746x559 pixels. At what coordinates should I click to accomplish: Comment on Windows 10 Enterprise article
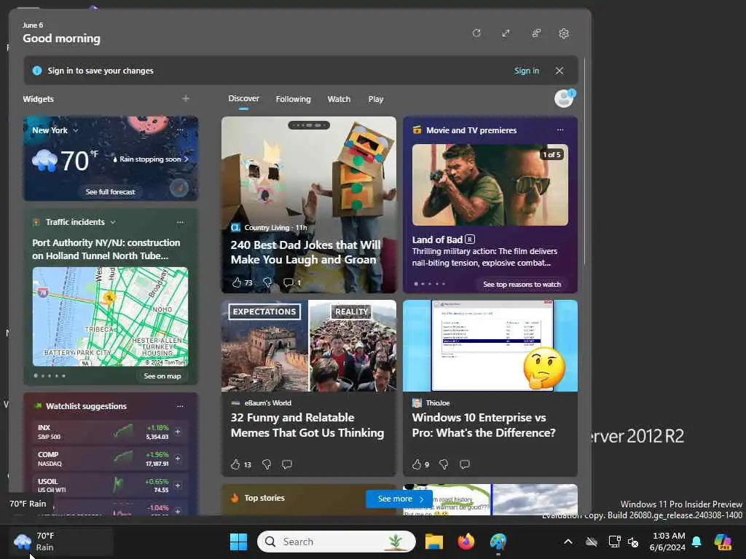coord(465,464)
